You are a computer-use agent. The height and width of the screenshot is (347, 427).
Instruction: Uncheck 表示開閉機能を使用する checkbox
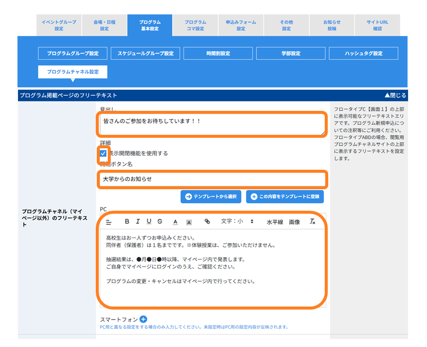[103, 153]
